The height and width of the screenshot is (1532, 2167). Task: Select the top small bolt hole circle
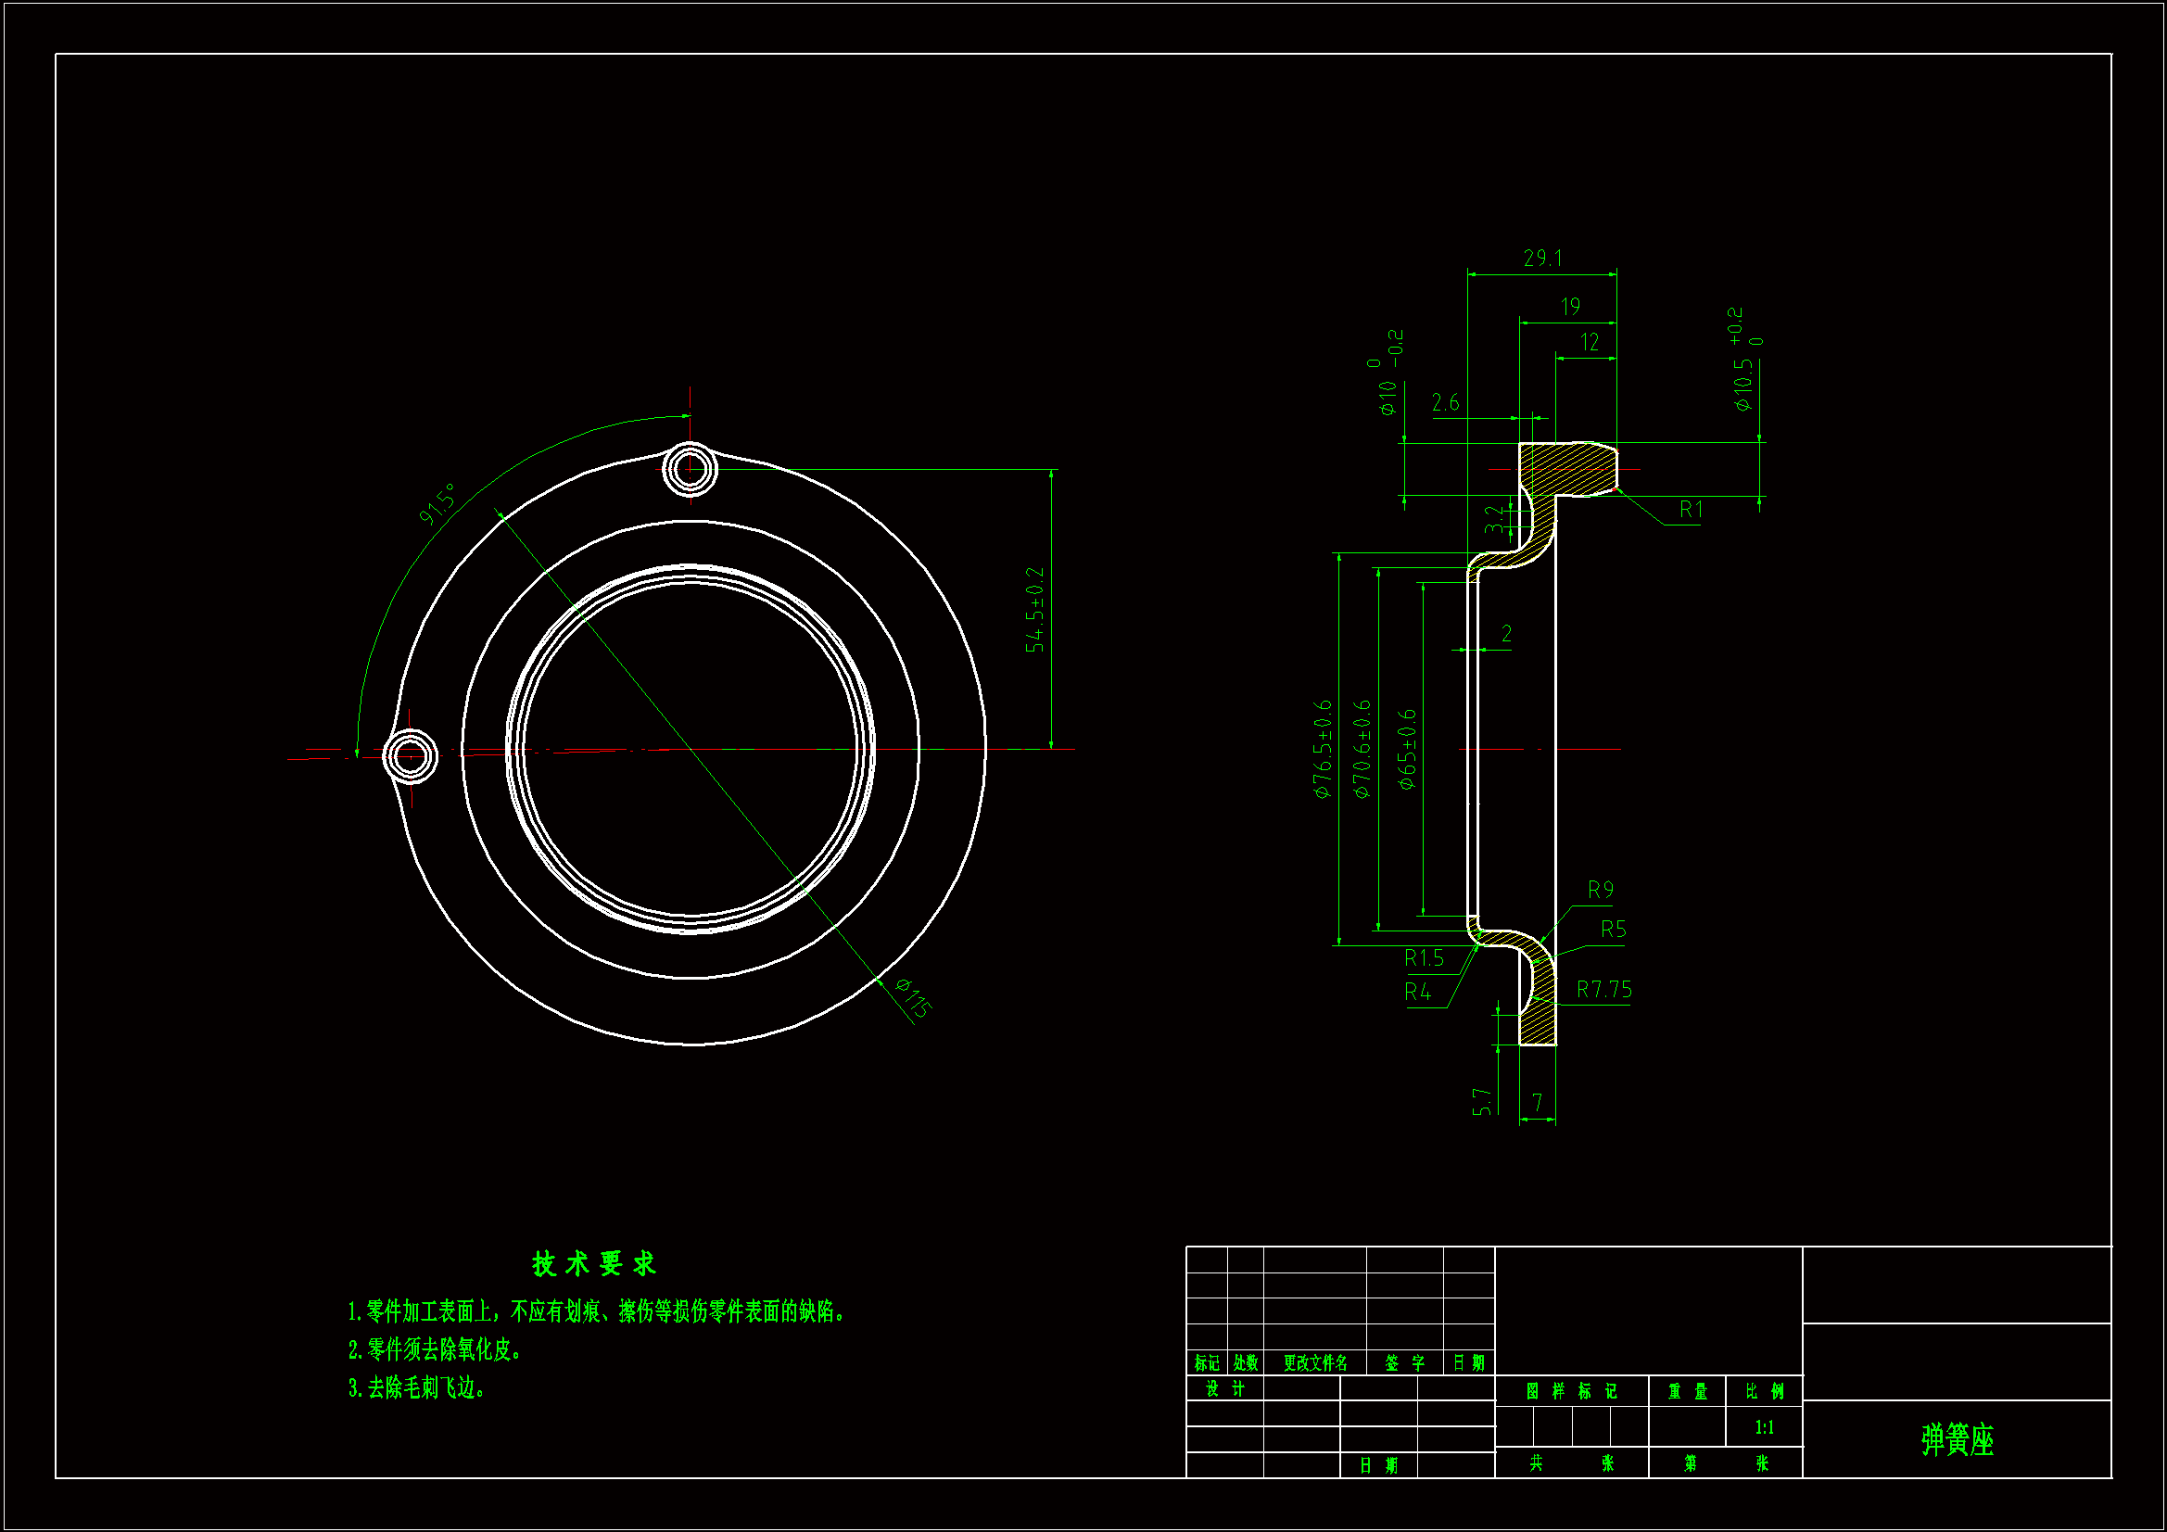point(690,468)
